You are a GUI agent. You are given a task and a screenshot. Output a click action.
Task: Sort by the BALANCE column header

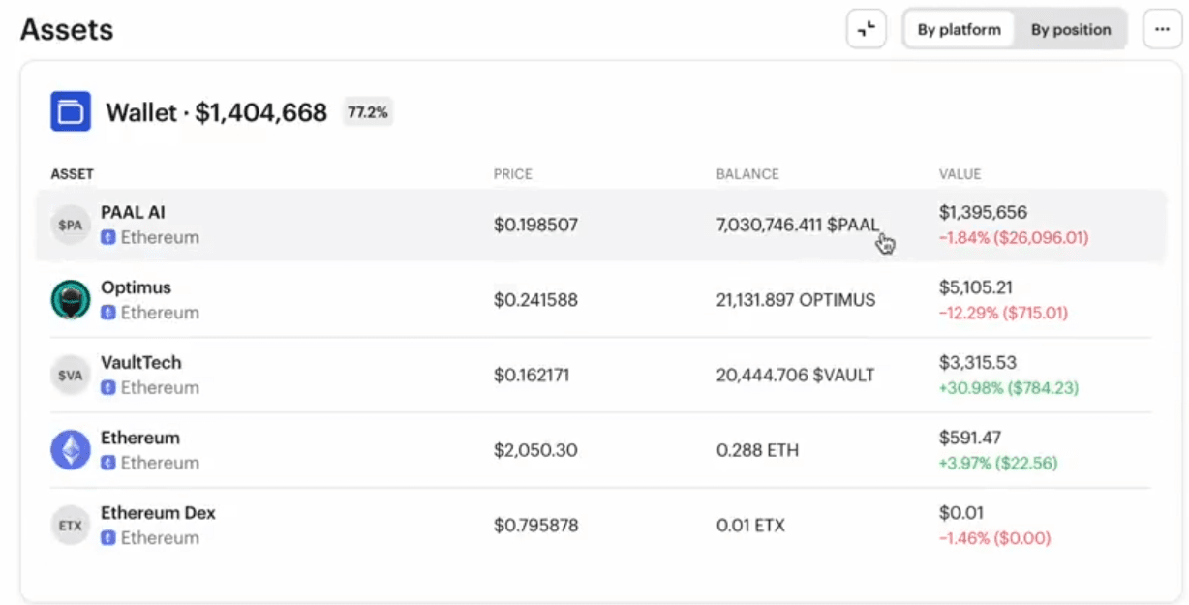coord(747,174)
